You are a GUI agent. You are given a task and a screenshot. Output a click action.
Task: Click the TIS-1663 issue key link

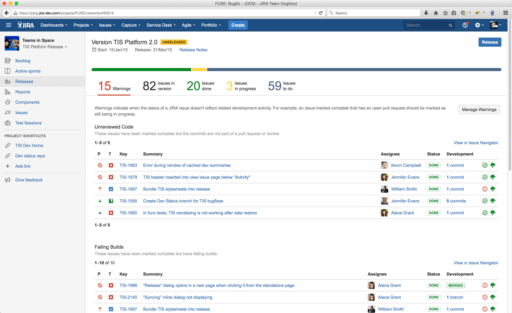coord(128,165)
